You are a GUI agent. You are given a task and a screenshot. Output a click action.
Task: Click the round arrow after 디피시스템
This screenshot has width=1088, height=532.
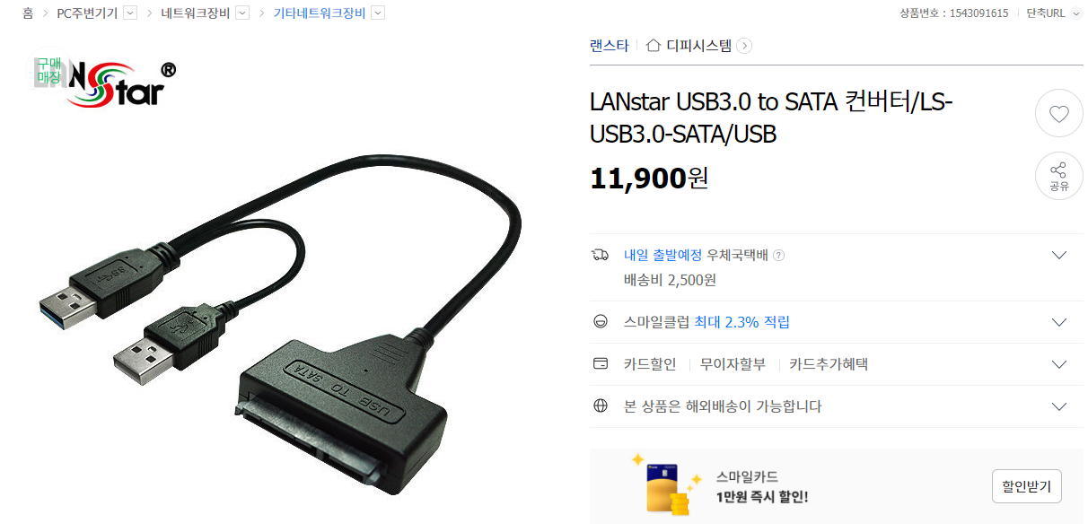coord(744,46)
